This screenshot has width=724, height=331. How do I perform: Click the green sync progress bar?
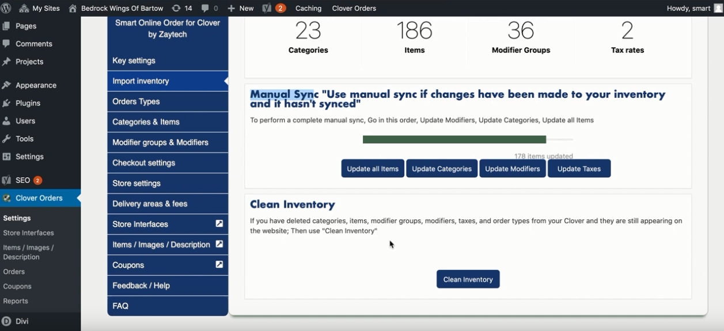(x=454, y=139)
